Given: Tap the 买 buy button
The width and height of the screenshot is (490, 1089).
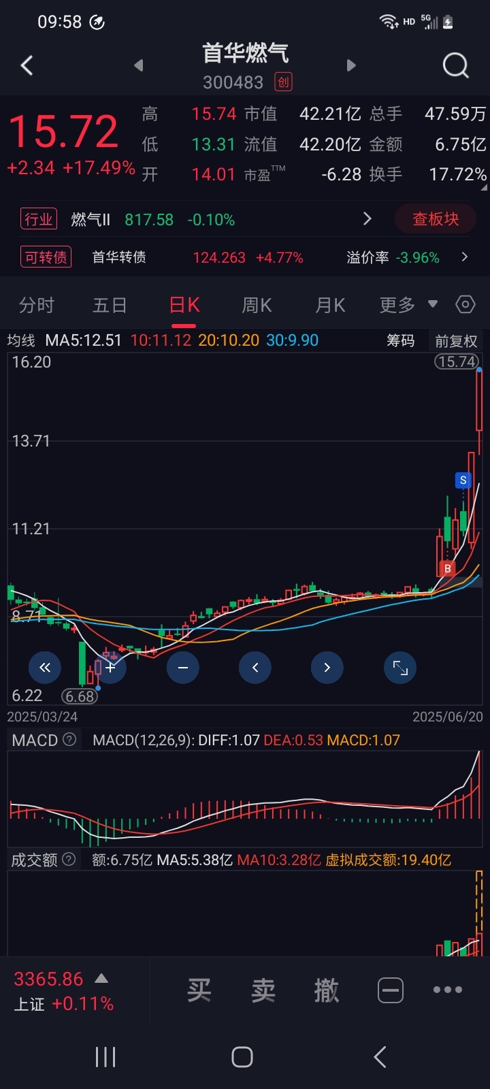Looking at the screenshot, I should (x=199, y=990).
